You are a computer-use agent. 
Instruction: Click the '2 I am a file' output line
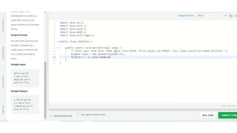point(22,103)
